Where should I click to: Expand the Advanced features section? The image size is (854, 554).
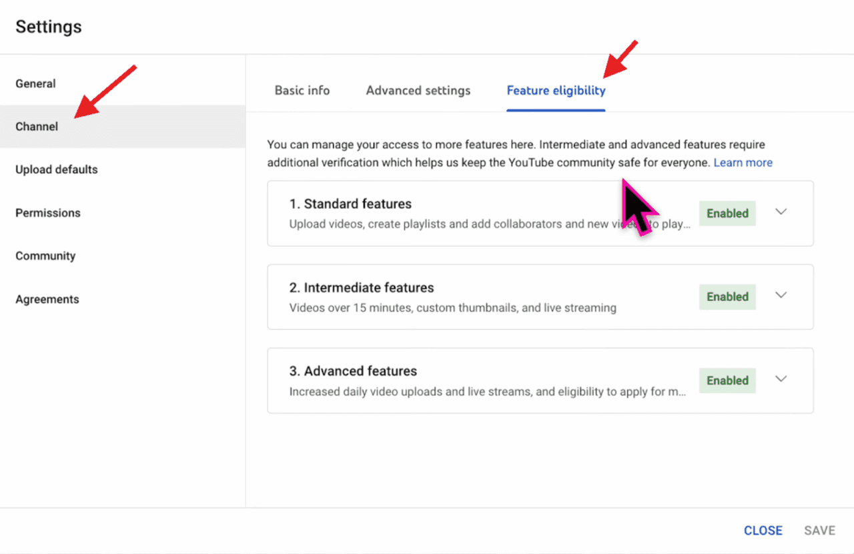[781, 378]
